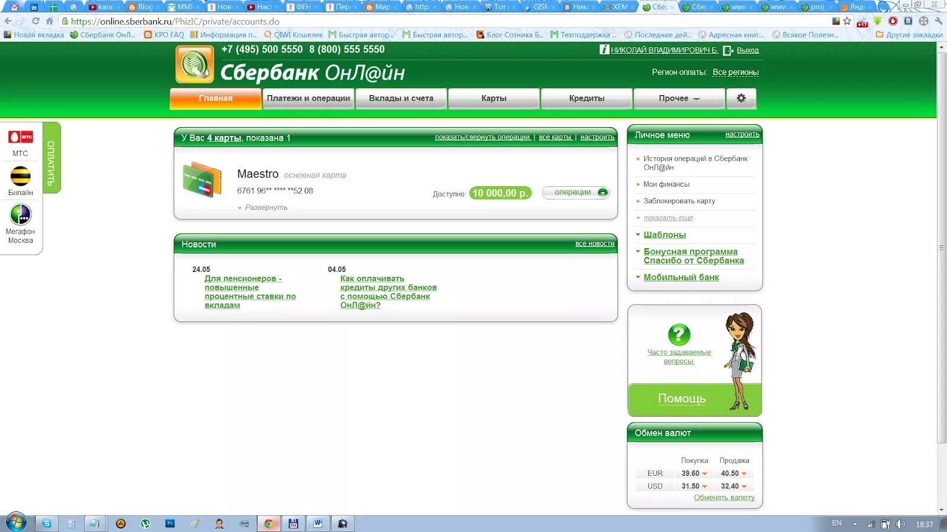Click the Билайн payment icon
This screenshot has height=532, width=947.
(x=20, y=176)
